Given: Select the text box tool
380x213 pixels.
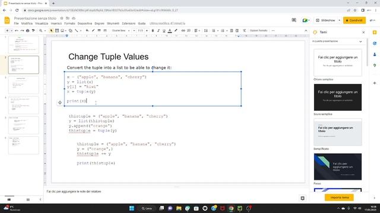Looking at the screenshot, I should pos(57,31).
